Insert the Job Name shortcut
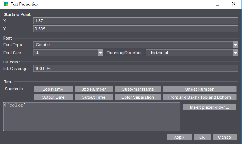This screenshot has width=243, height=146. pyautogui.click(x=54, y=89)
